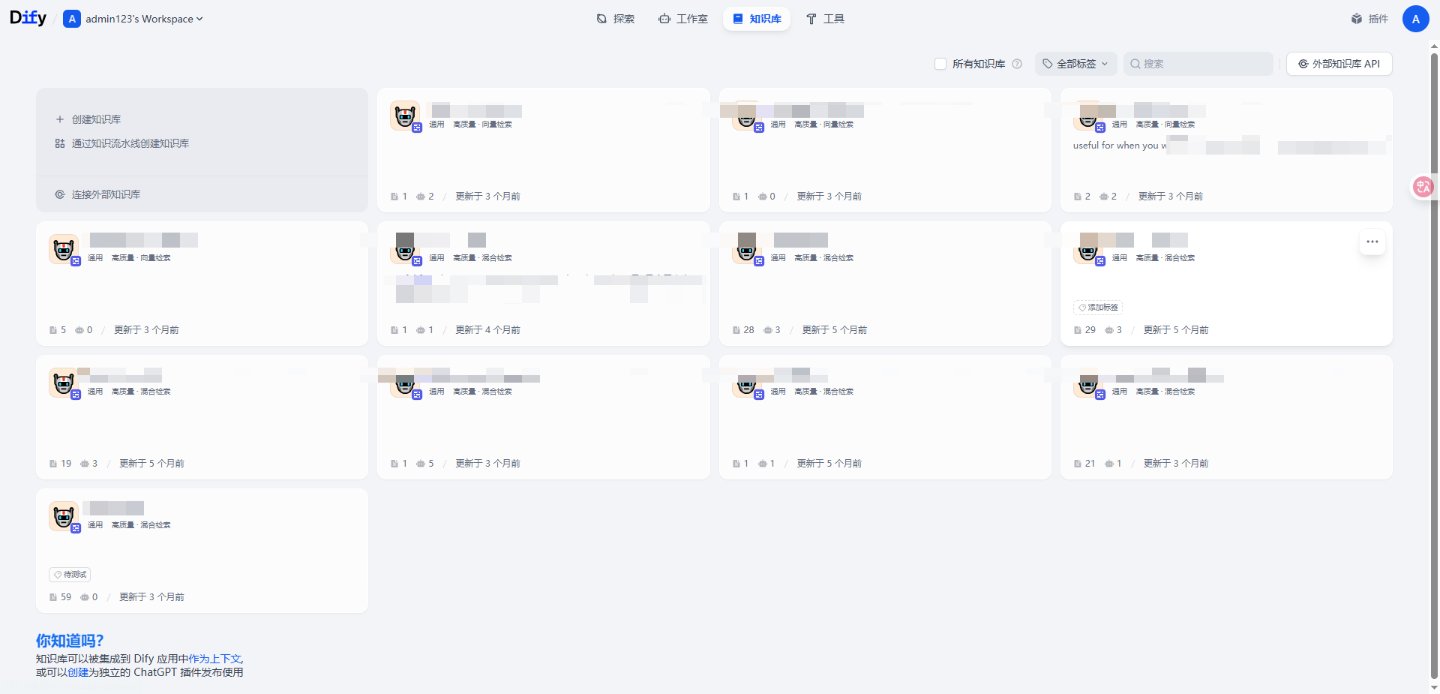Viewport: 1440px width, 694px height.
Task: Toggle the 所有知识库 checkbox
Action: click(940, 64)
